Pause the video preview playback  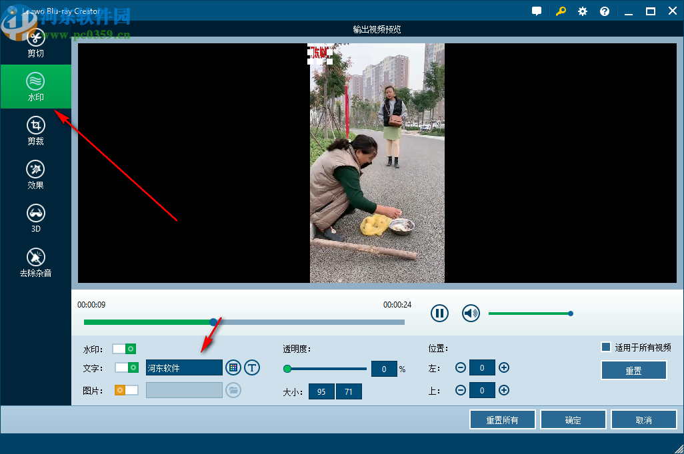439,313
